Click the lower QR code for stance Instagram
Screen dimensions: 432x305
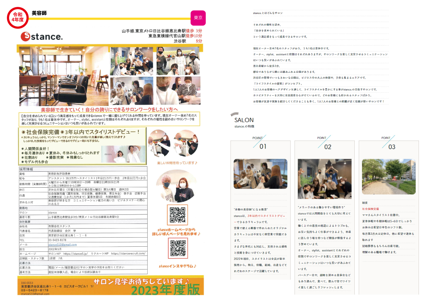click(x=178, y=248)
